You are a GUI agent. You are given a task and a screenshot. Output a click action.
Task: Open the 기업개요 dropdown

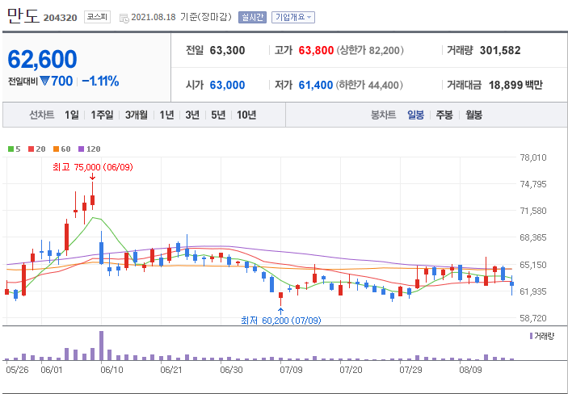pyautogui.click(x=293, y=18)
